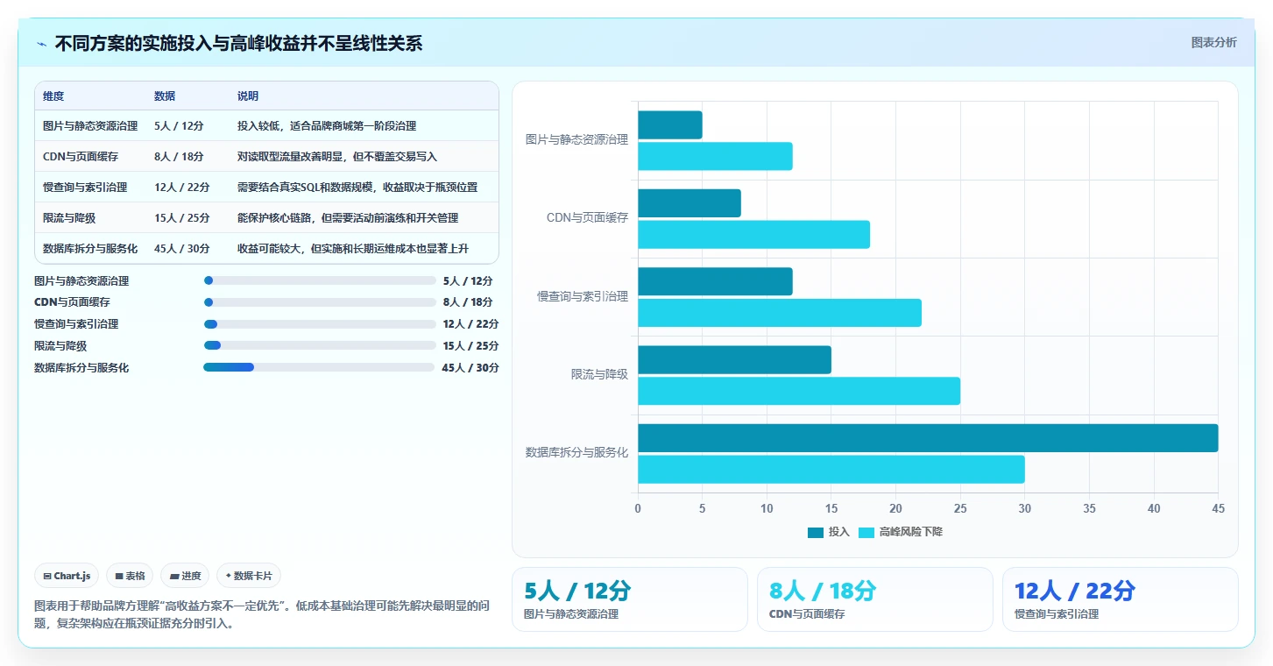The width and height of the screenshot is (1273, 666).
Task: Click the light 高峰风险下降 bar for 慢查询与索引治理
Action: point(780,313)
